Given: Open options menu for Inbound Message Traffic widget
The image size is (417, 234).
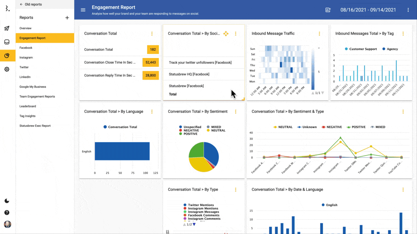Looking at the screenshot, I should (x=319, y=34).
